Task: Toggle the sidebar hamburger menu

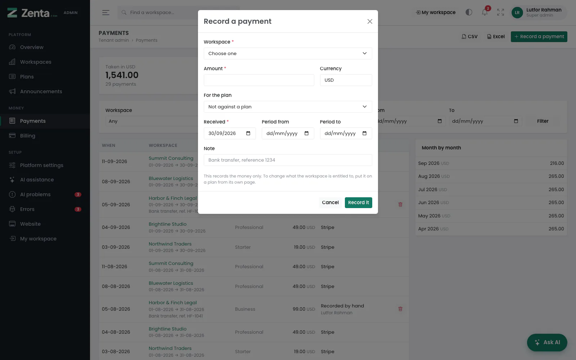Action: (105, 13)
